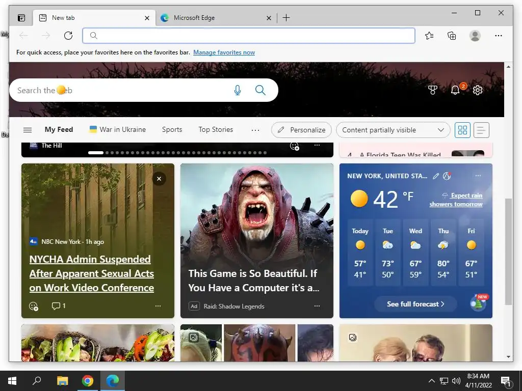Open the elderly couple story thumbnail
Viewport: 522px width, 391px height.
416,343
